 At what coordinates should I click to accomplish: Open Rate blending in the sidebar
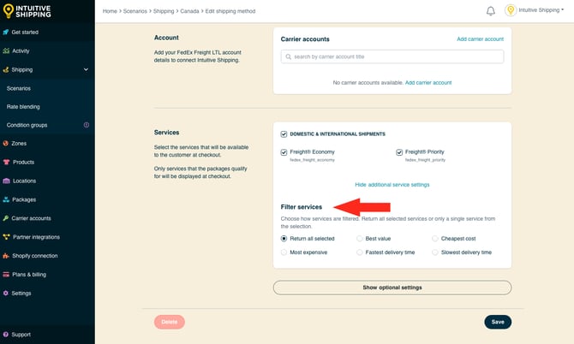tap(23, 106)
